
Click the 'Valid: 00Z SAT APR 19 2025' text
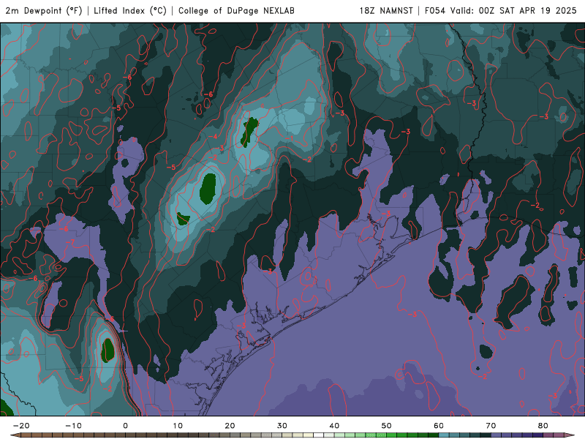[x=513, y=11]
